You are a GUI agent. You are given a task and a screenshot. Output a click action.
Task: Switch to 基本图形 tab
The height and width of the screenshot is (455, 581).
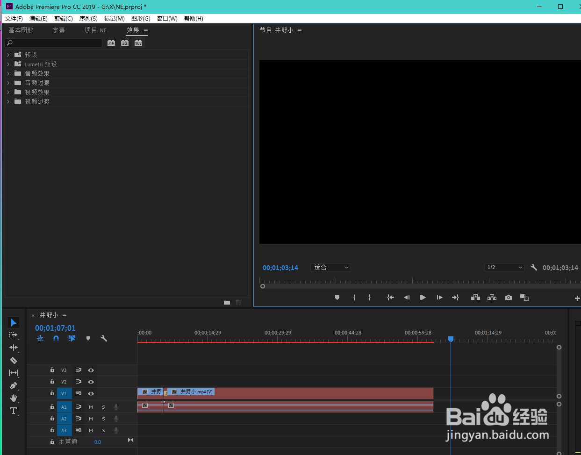[21, 30]
